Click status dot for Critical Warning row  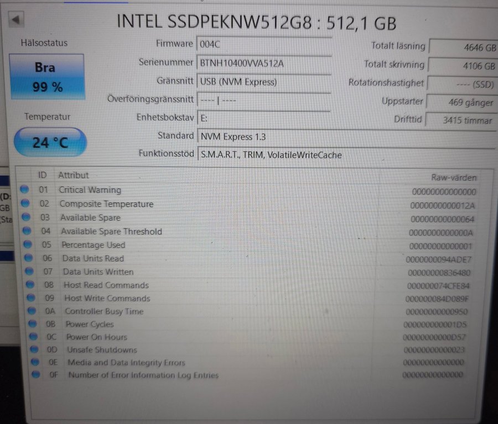24,189
